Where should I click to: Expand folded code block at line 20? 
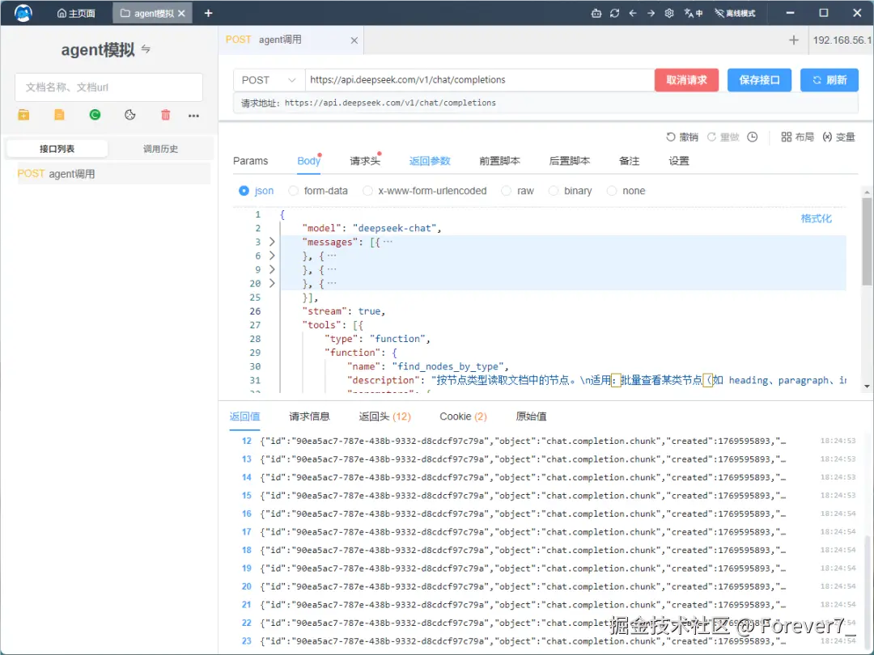[x=272, y=283]
